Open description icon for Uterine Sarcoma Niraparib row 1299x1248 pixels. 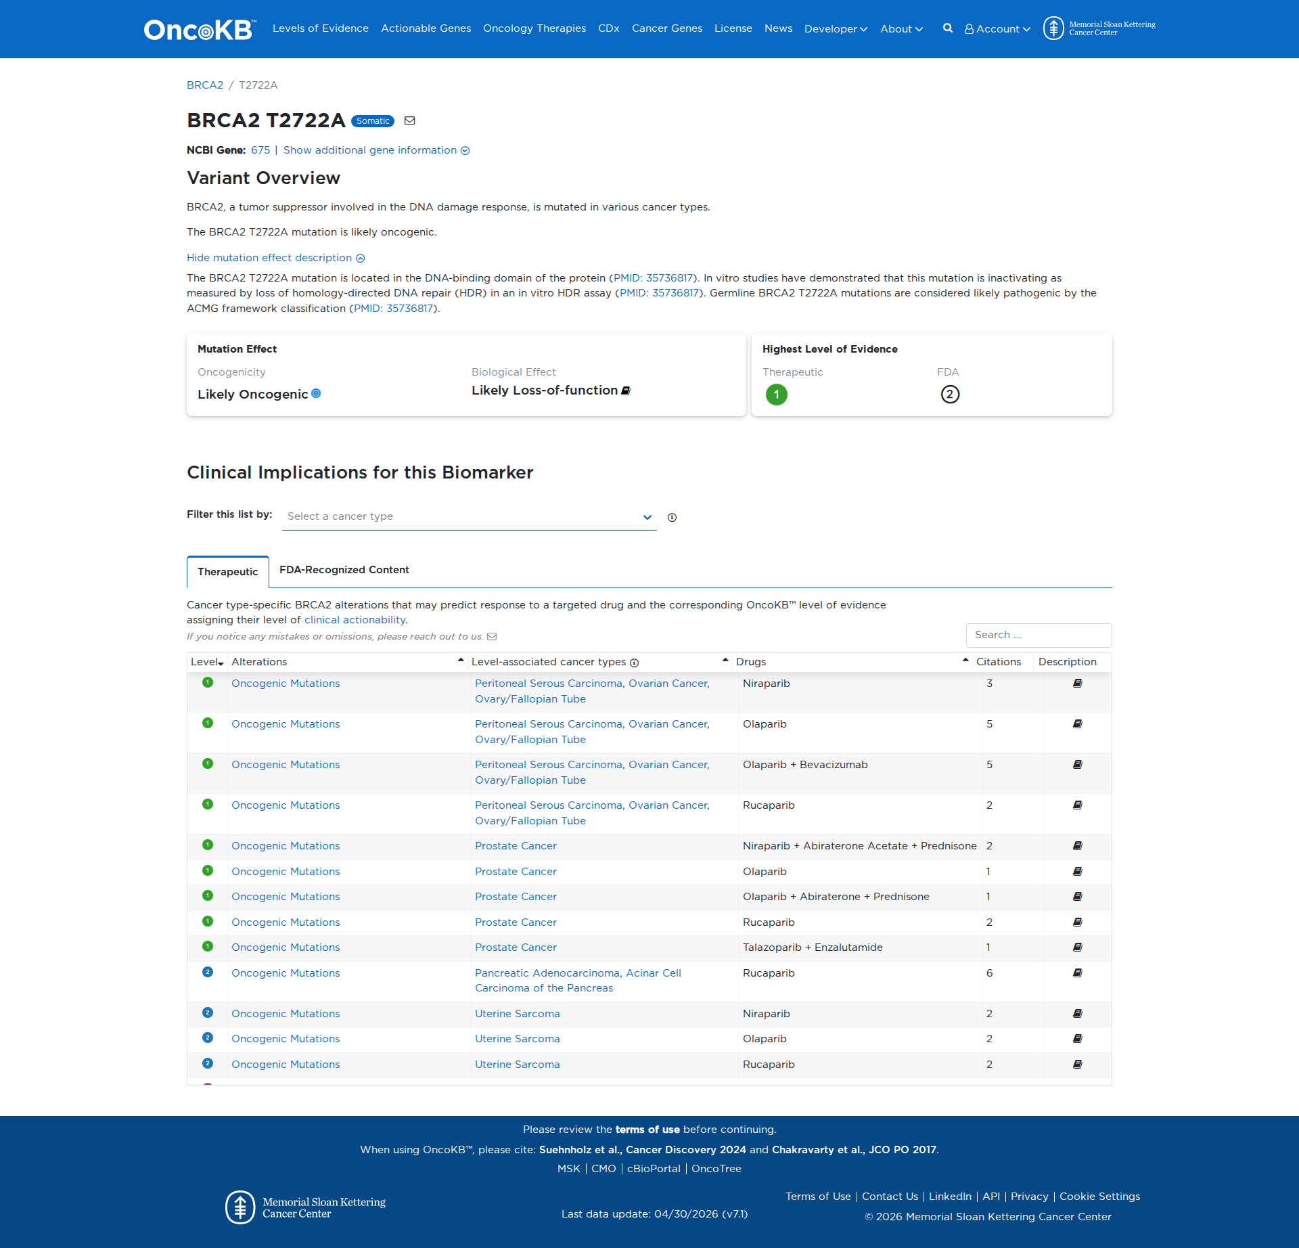[1078, 1014]
